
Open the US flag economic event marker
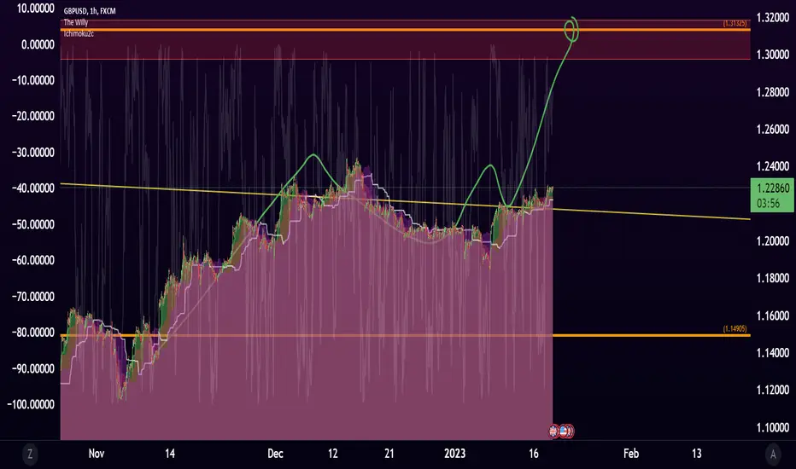(x=564, y=431)
